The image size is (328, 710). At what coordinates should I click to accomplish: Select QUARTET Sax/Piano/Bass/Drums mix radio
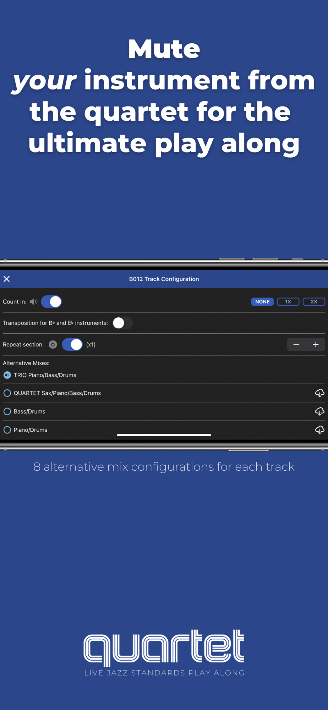click(7, 393)
